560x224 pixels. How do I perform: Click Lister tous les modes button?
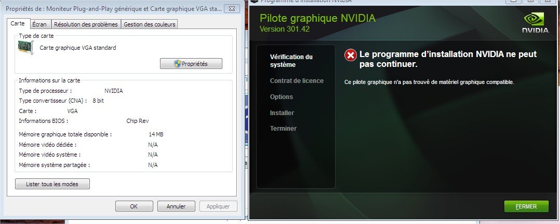52,184
